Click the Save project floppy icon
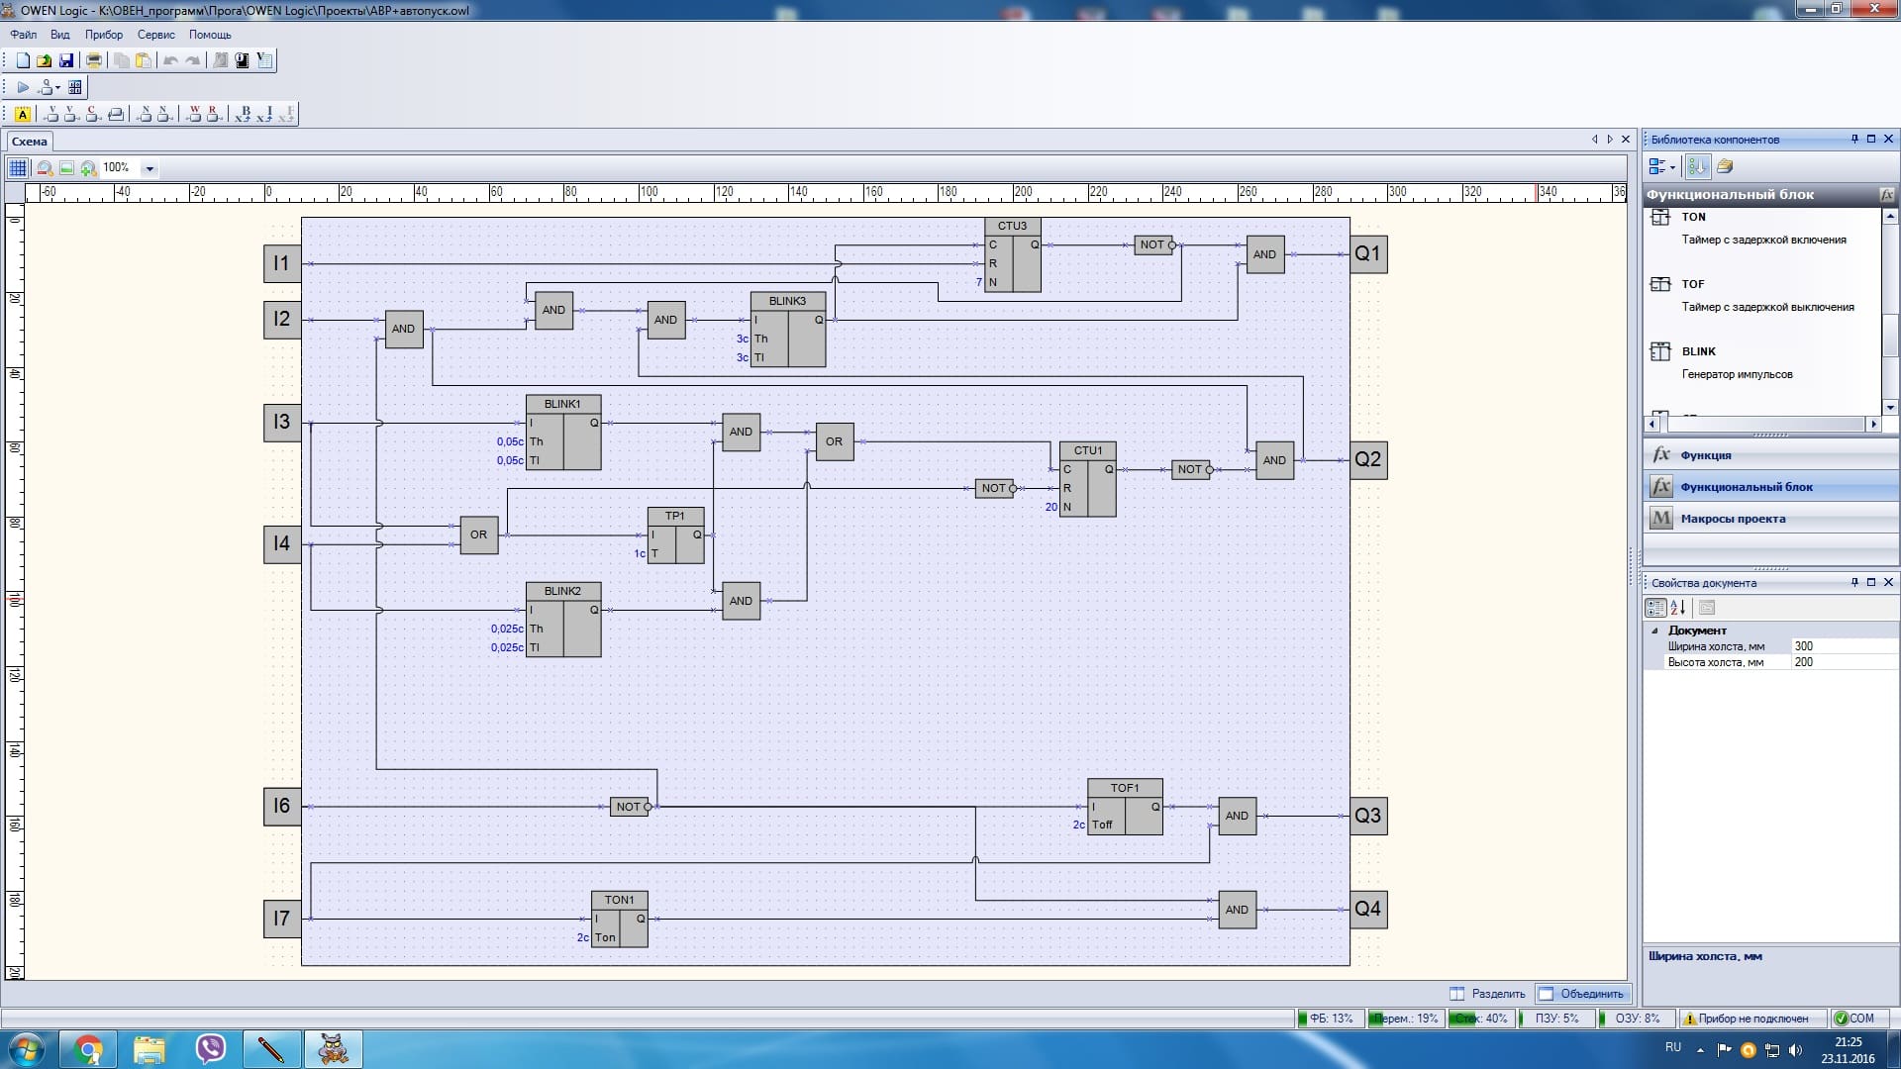Image resolution: width=1901 pixels, height=1069 pixels. 66,60
